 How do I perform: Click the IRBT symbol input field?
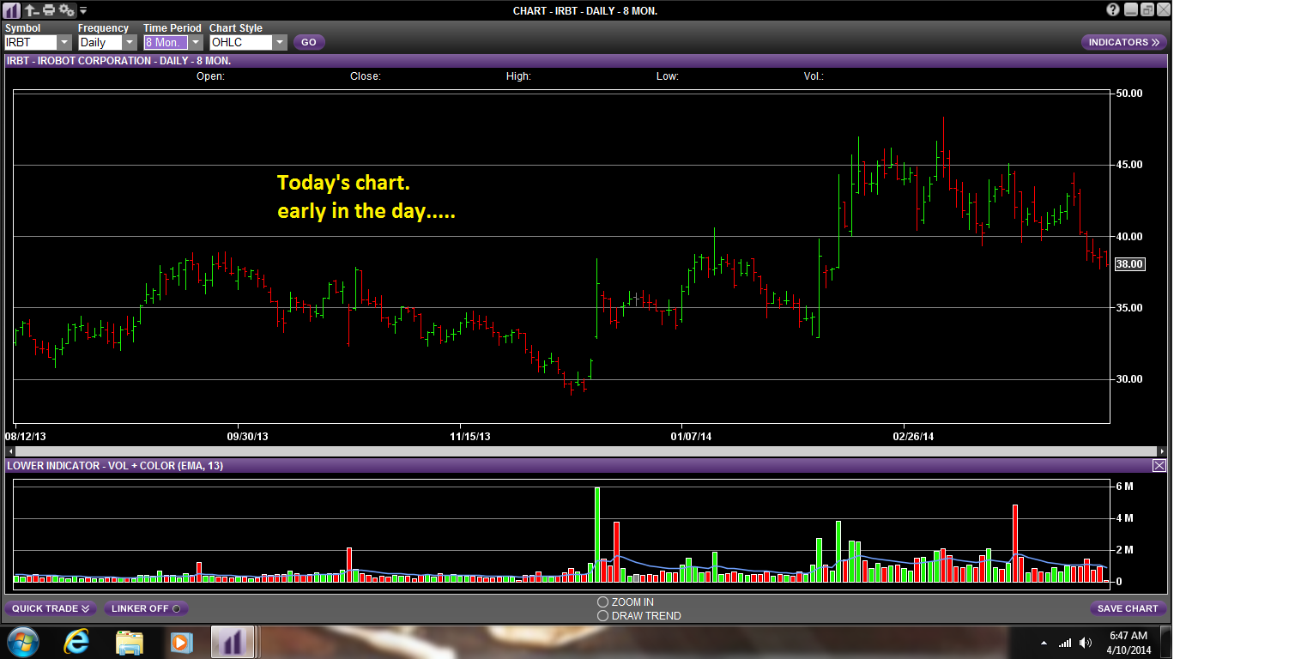[31, 42]
